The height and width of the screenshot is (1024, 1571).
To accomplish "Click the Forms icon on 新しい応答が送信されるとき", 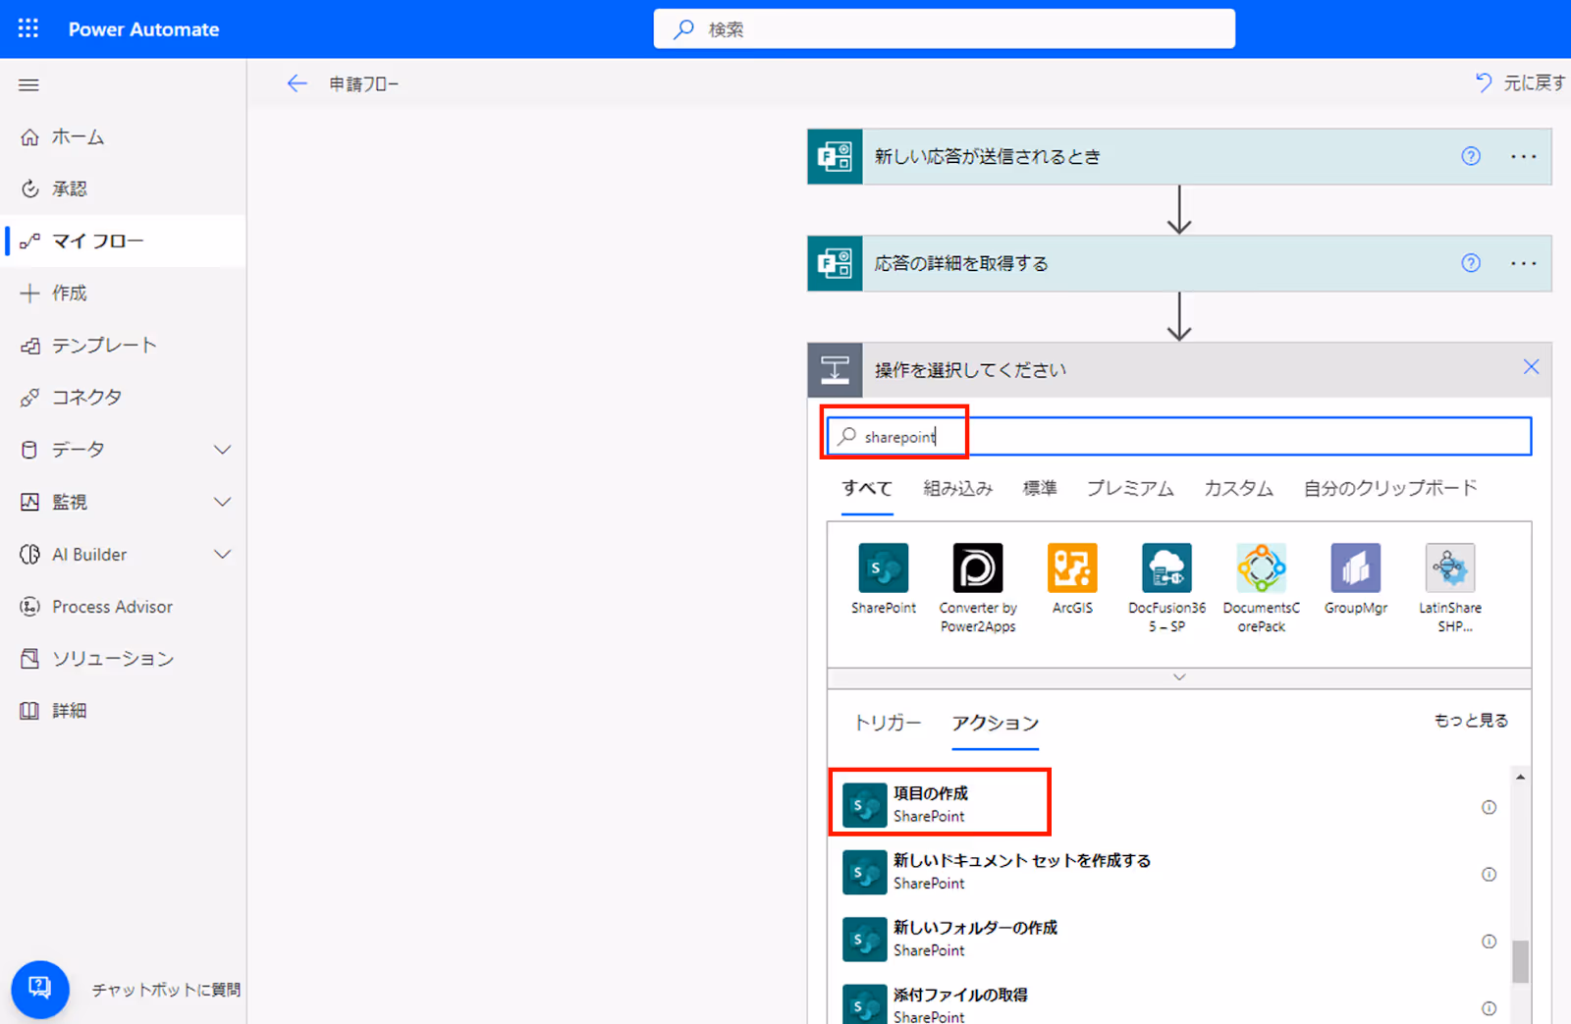I will click(x=835, y=156).
